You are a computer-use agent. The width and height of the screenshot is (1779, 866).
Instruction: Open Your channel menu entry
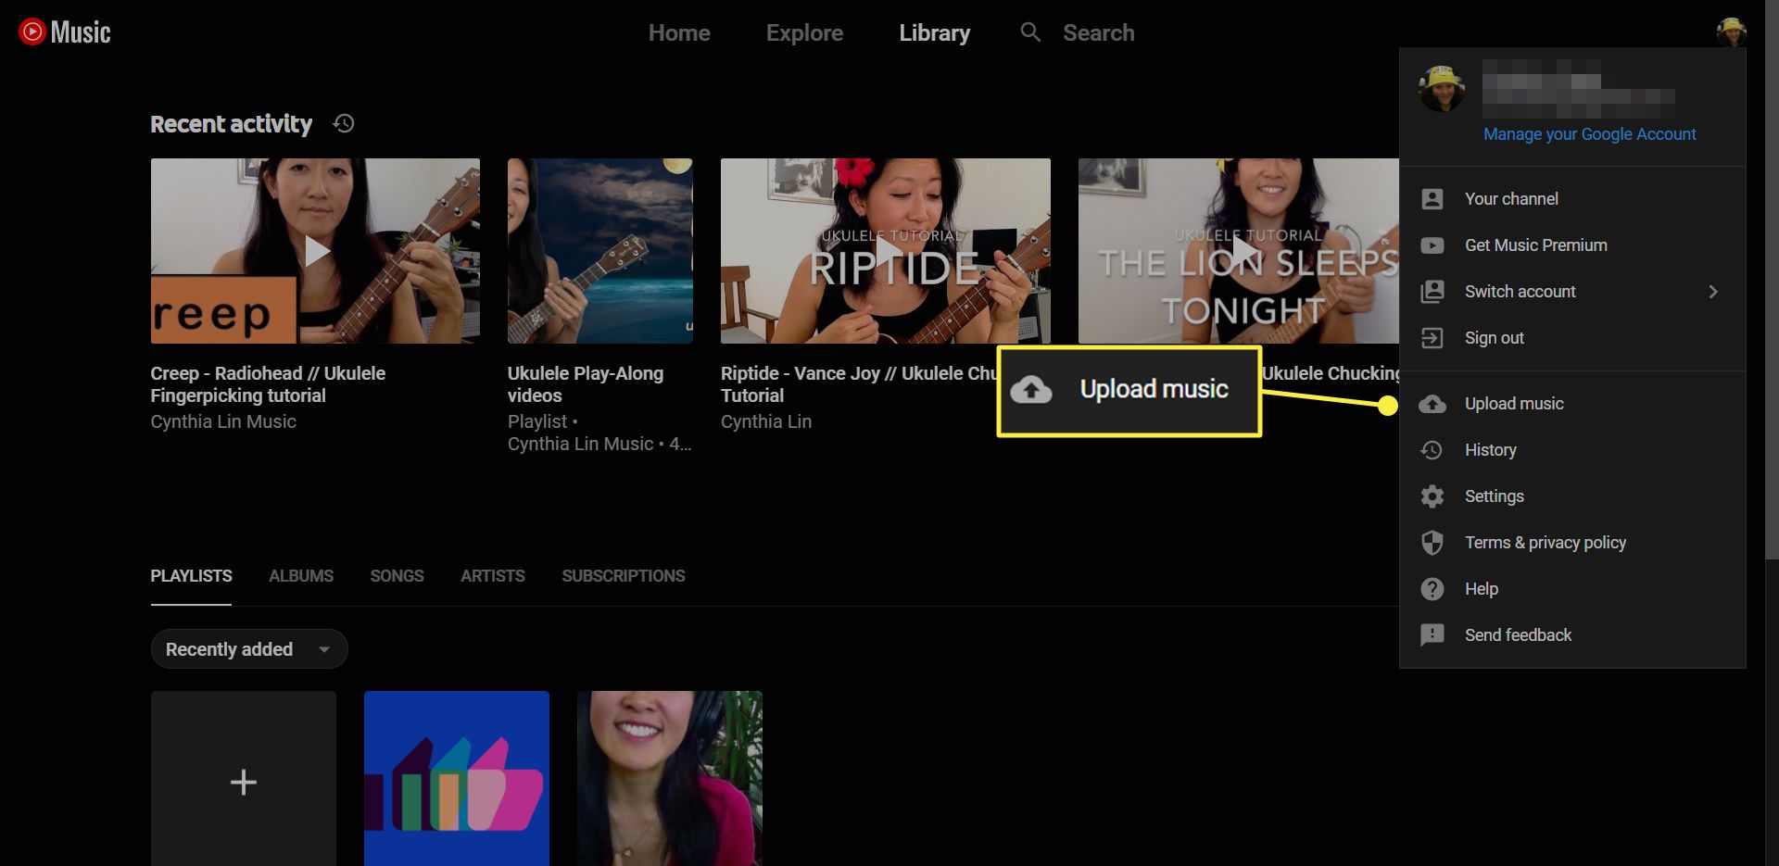point(1572,199)
